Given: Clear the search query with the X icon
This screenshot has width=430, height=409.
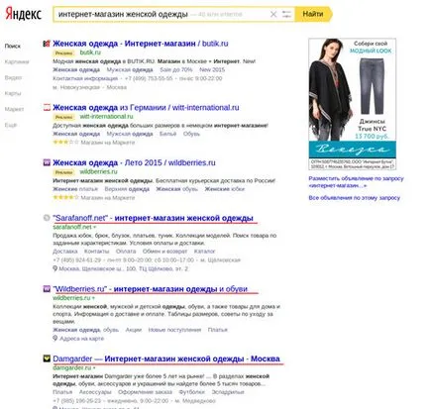Looking at the screenshot, I should pyautogui.click(x=273, y=14).
